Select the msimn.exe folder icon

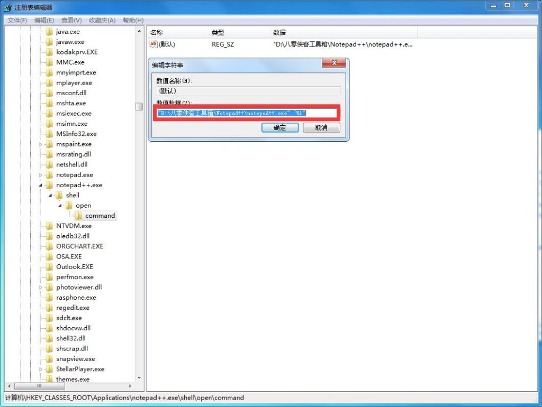click(x=49, y=124)
